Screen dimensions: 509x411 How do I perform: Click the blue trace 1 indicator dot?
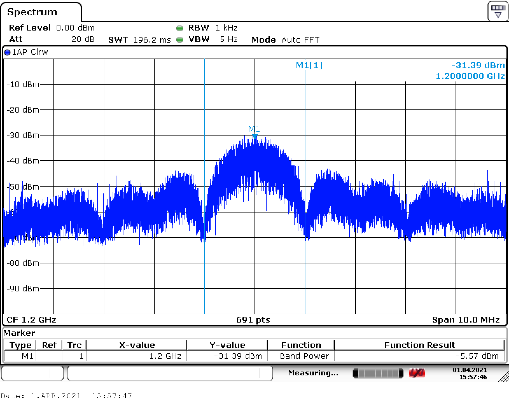point(7,52)
